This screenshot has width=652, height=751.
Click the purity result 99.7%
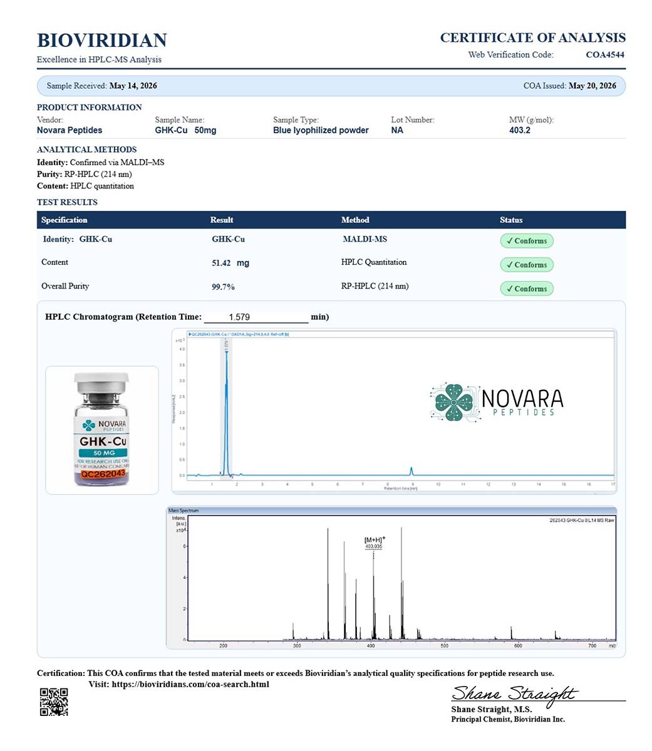point(224,287)
